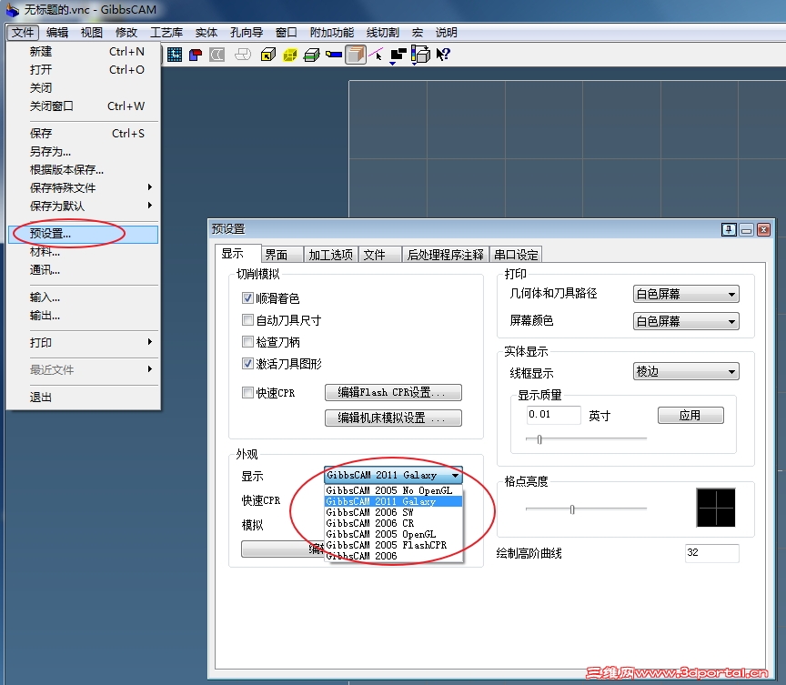786x685 pixels.
Task: Choose 另存为... menu entry
Action: point(83,152)
